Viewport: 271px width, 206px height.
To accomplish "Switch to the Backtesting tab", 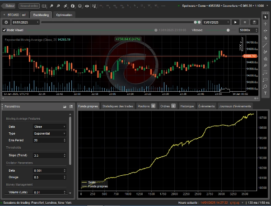I will point(41,15).
